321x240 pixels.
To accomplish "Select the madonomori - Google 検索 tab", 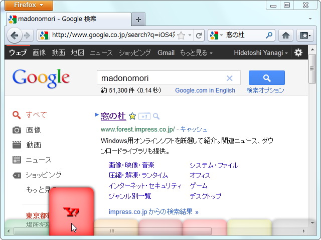I will (x=69, y=19).
